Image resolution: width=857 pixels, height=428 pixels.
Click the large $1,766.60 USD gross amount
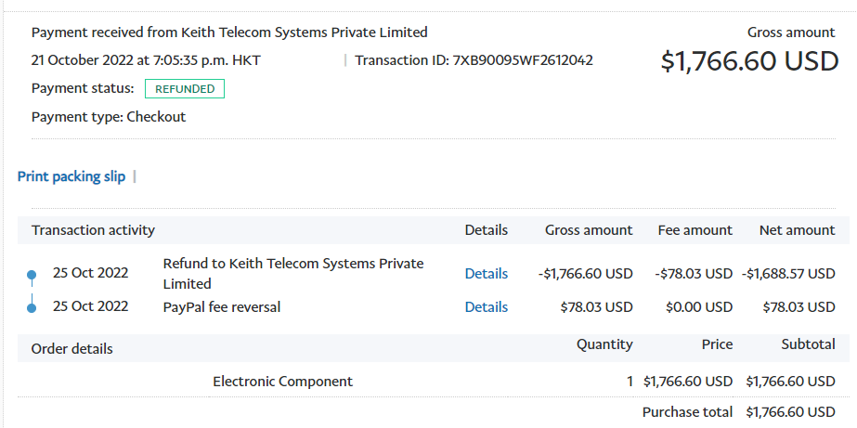click(x=749, y=61)
